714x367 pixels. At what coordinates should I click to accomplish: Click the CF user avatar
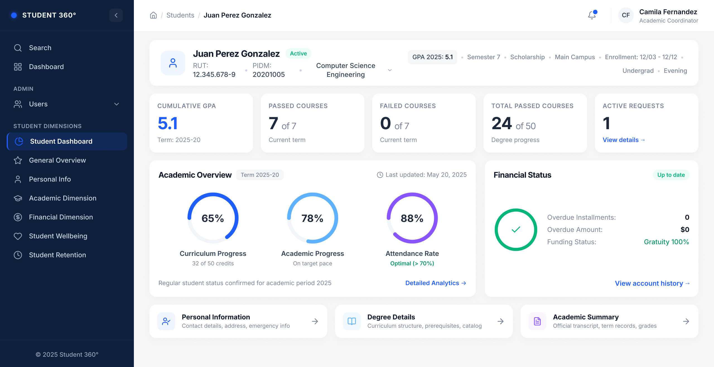click(x=626, y=15)
